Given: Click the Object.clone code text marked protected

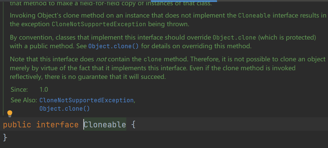Looking at the screenshot, I should tap(234, 38).
